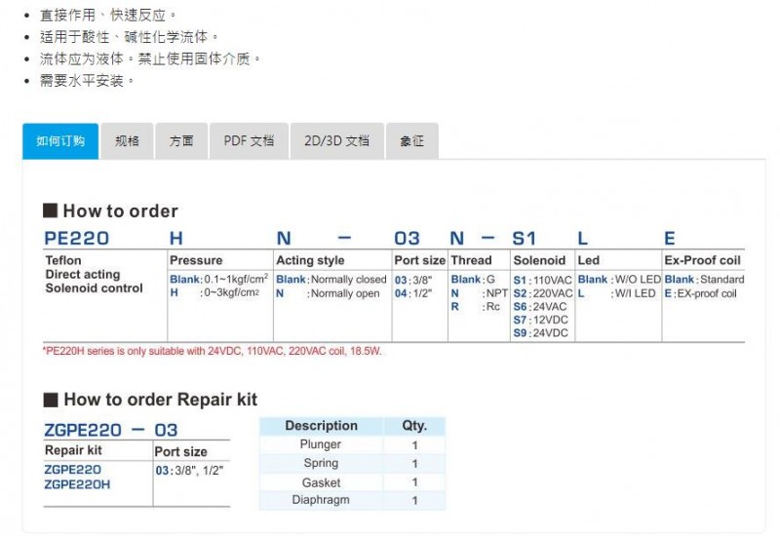Click the Diaphragm row in table
780x536 pixels.
point(321,500)
